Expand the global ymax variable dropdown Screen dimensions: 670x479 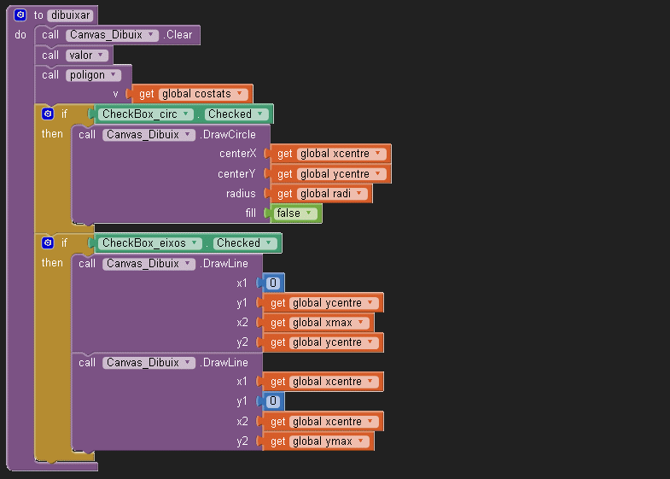329,441
